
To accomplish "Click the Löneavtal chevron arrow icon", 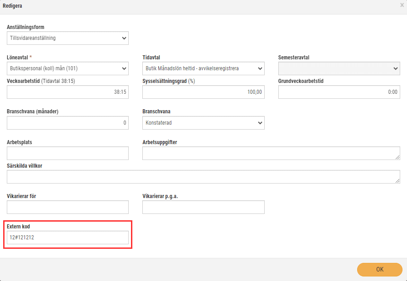I will click(124, 68).
